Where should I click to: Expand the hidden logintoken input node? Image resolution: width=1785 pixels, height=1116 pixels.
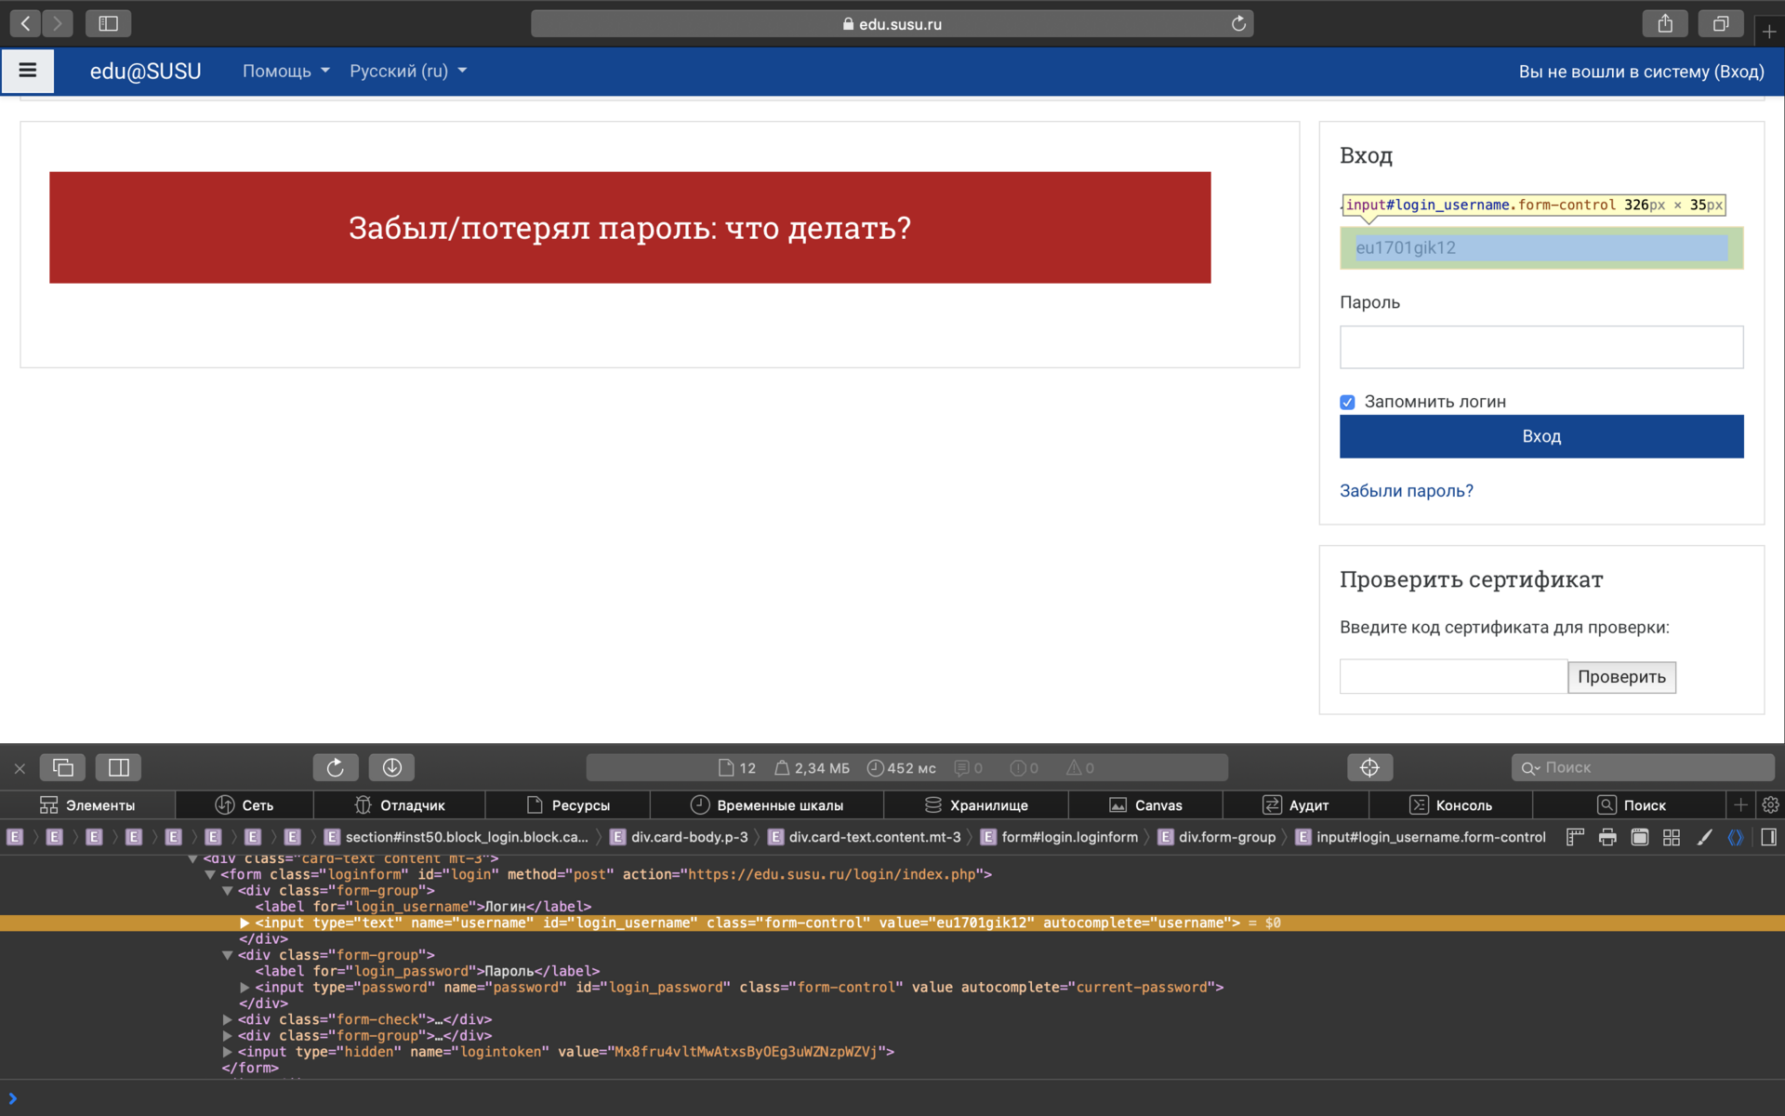(x=227, y=1052)
